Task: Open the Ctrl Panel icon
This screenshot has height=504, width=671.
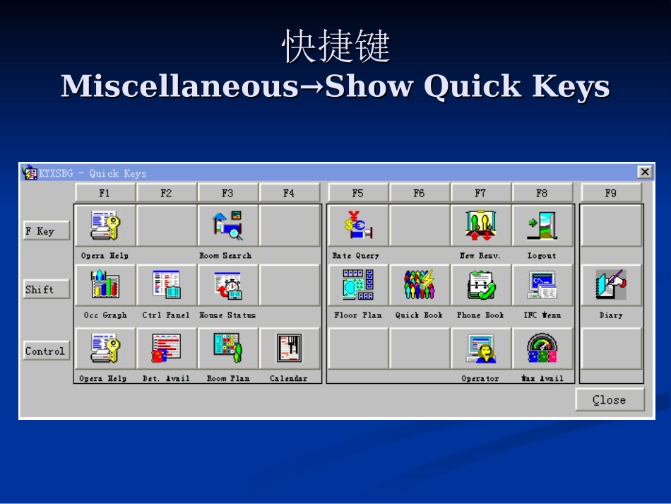Action: (167, 285)
